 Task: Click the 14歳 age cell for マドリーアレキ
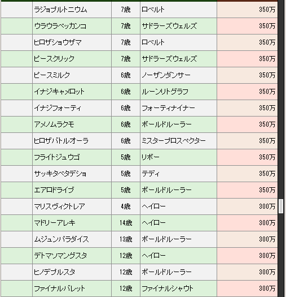(x=126, y=223)
